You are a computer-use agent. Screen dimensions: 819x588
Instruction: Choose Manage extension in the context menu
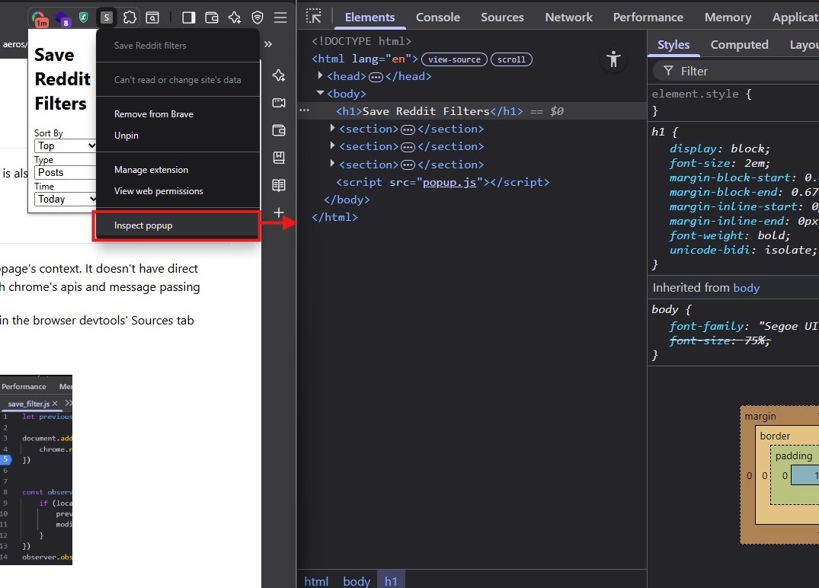coord(178,170)
